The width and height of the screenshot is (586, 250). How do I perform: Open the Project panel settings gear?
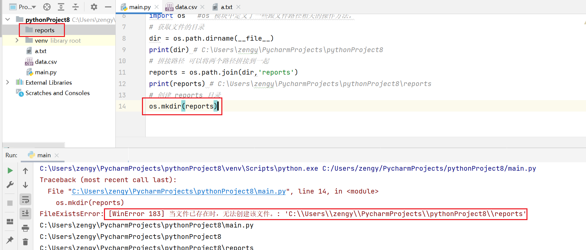[94, 7]
